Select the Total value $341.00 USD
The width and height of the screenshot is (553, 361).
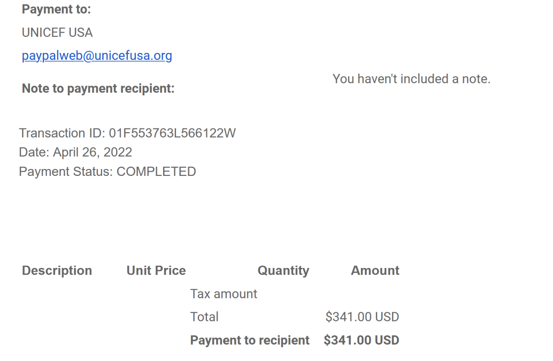(362, 317)
